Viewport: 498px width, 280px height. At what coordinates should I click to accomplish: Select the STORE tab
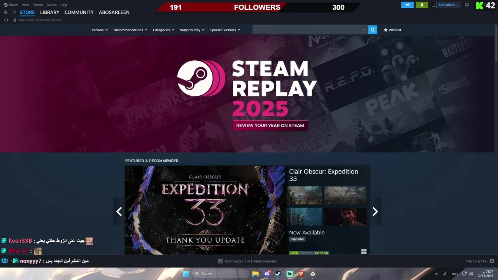pyautogui.click(x=27, y=12)
